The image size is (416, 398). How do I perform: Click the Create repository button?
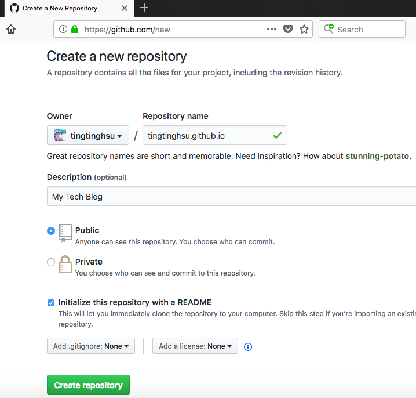tap(88, 385)
